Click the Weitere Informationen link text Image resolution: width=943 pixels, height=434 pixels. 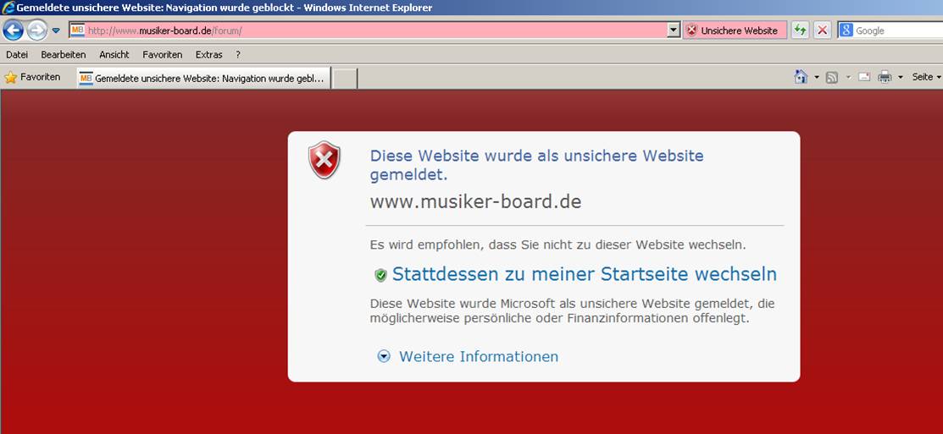click(x=479, y=356)
